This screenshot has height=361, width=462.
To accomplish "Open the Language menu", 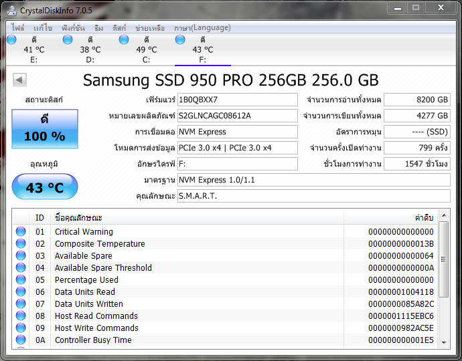I will click(x=202, y=28).
